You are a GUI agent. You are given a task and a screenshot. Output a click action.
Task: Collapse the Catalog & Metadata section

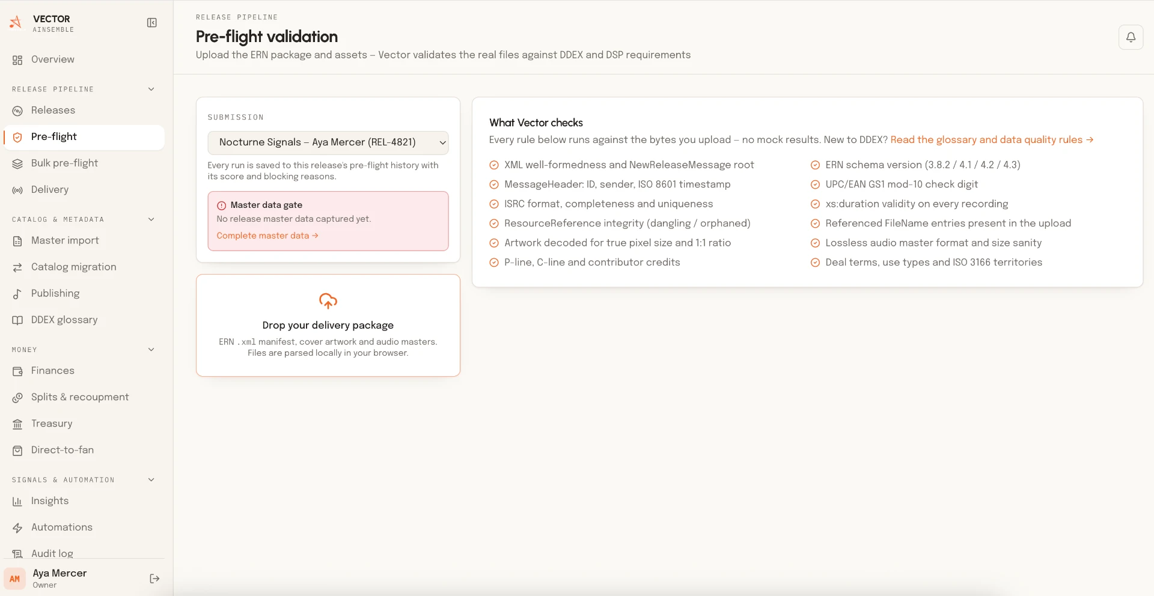tap(151, 219)
